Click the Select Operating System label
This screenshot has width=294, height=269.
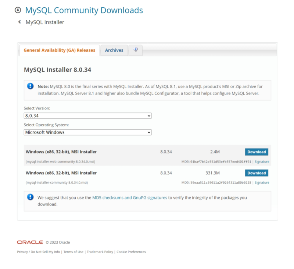point(46,125)
